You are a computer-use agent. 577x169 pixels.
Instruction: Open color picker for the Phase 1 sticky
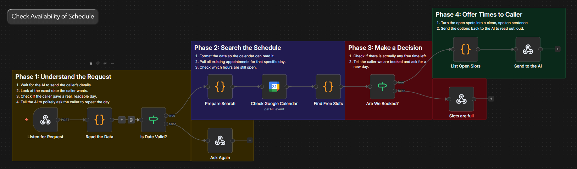pos(98,63)
